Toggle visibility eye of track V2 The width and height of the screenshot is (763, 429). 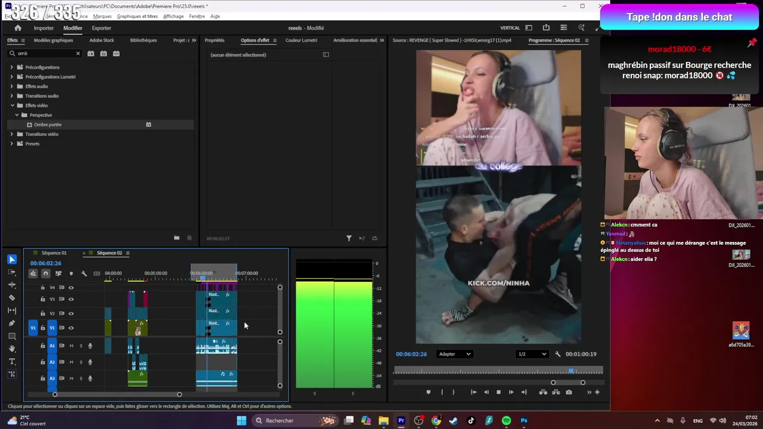(71, 313)
